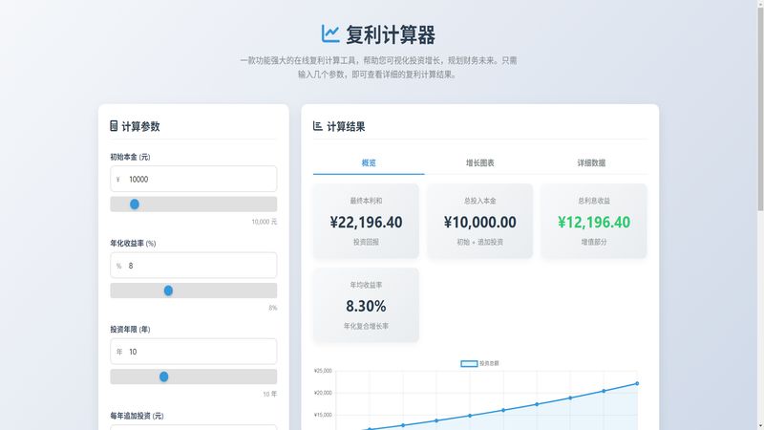Click the chart line icon beside 复利计算器 title

330,34
